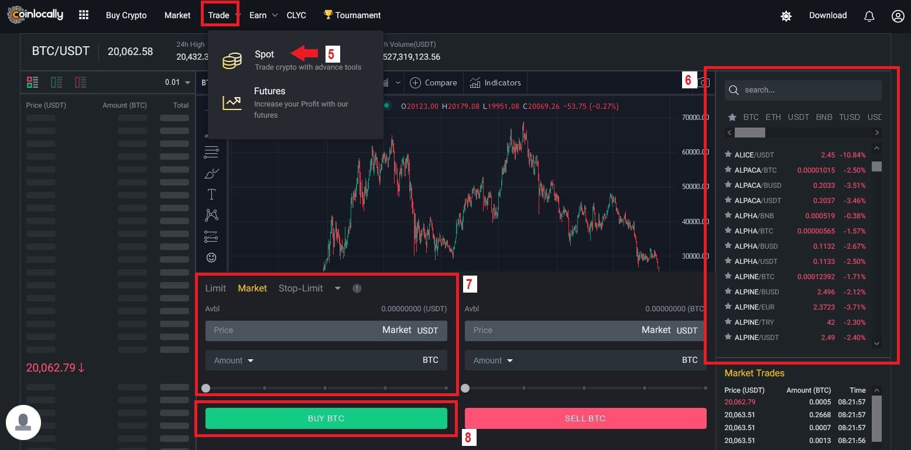Open the notifications bell
Image resolution: width=911 pixels, height=450 pixels.
(x=869, y=16)
